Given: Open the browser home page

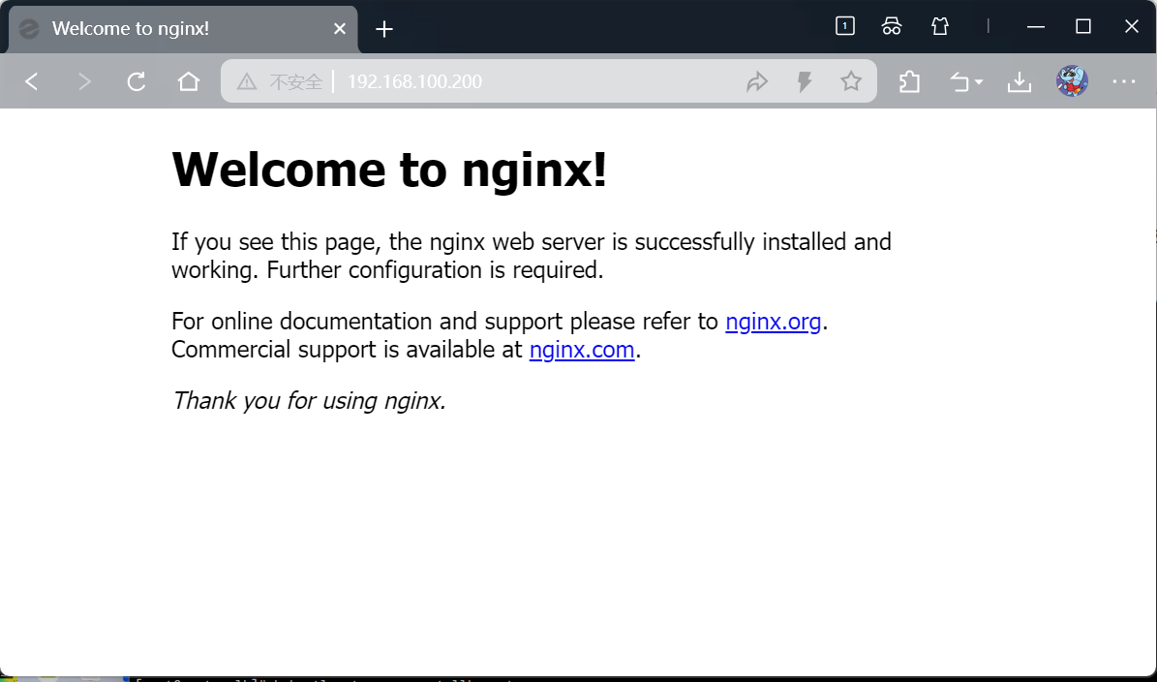Looking at the screenshot, I should coord(189,81).
